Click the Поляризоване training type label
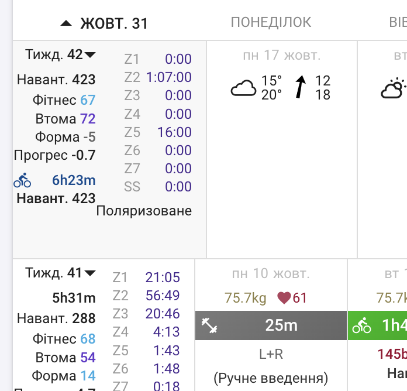407x391 pixels. coord(144,211)
